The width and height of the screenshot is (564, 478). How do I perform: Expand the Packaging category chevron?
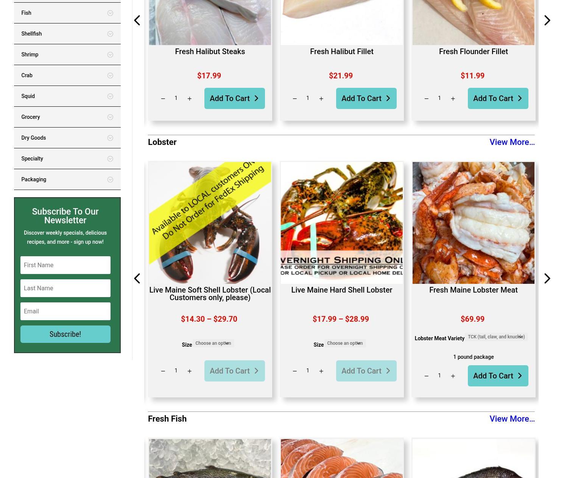(x=110, y=179)
